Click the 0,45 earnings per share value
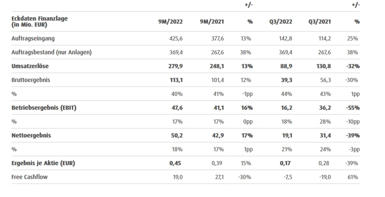This screenshot has width=385, height=197. pos(175,163)
